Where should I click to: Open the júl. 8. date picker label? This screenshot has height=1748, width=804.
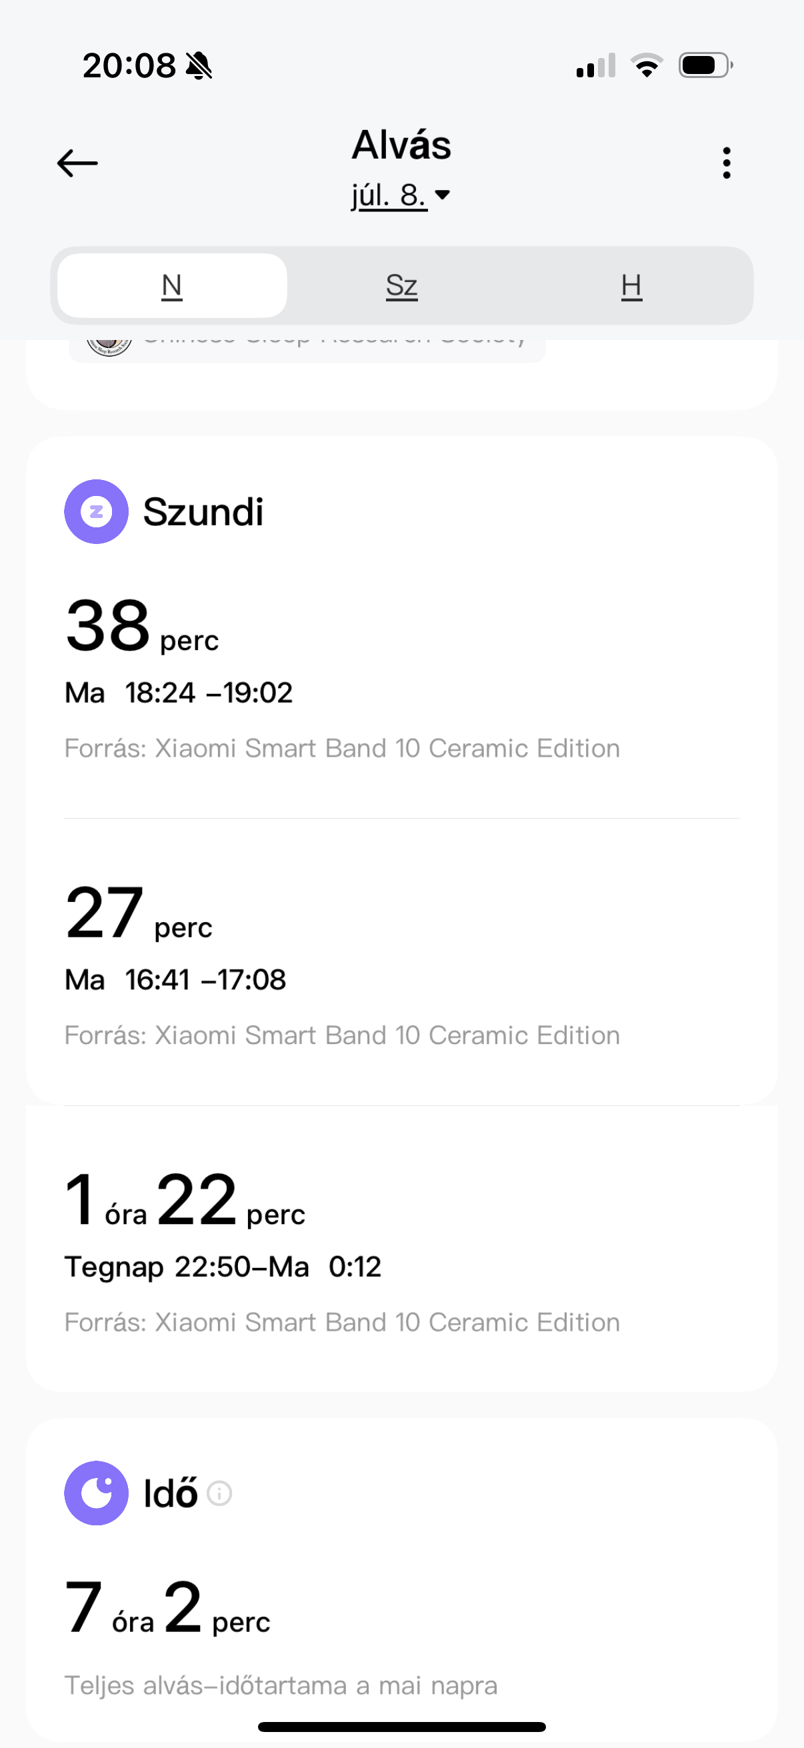[389, 195]
